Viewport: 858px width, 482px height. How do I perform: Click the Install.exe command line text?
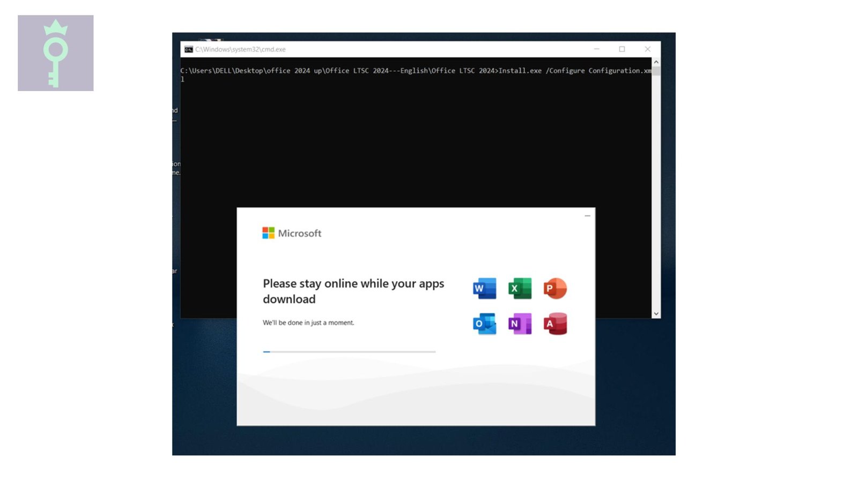pyautogui.click(x=519, y=70)
